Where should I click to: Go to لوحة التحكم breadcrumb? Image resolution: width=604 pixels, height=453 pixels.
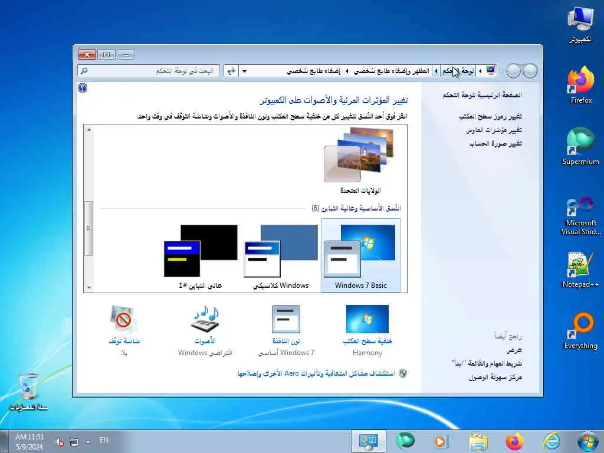tap(458, 71)
